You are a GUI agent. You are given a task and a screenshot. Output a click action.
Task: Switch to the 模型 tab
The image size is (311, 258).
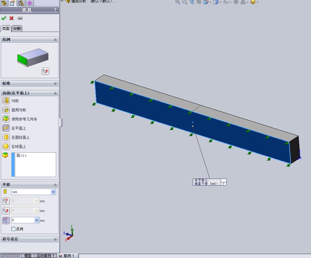28,256
